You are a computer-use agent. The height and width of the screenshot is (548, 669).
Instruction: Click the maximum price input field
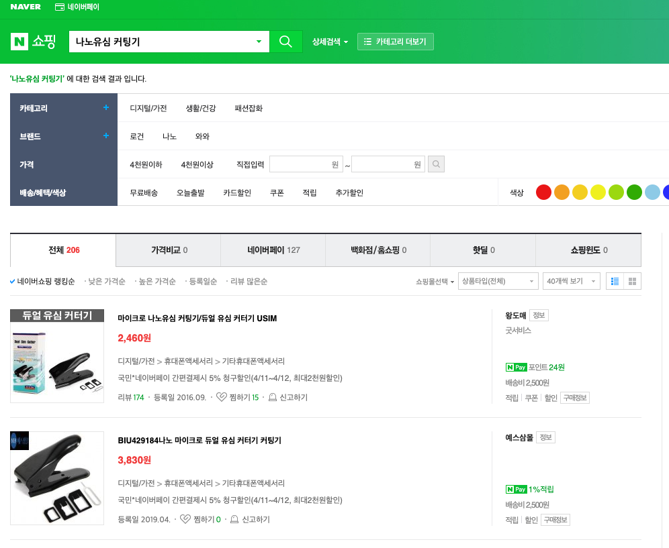point(388,164)
